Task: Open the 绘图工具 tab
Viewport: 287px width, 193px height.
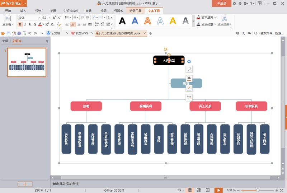Action: click(x=136, y=11)
